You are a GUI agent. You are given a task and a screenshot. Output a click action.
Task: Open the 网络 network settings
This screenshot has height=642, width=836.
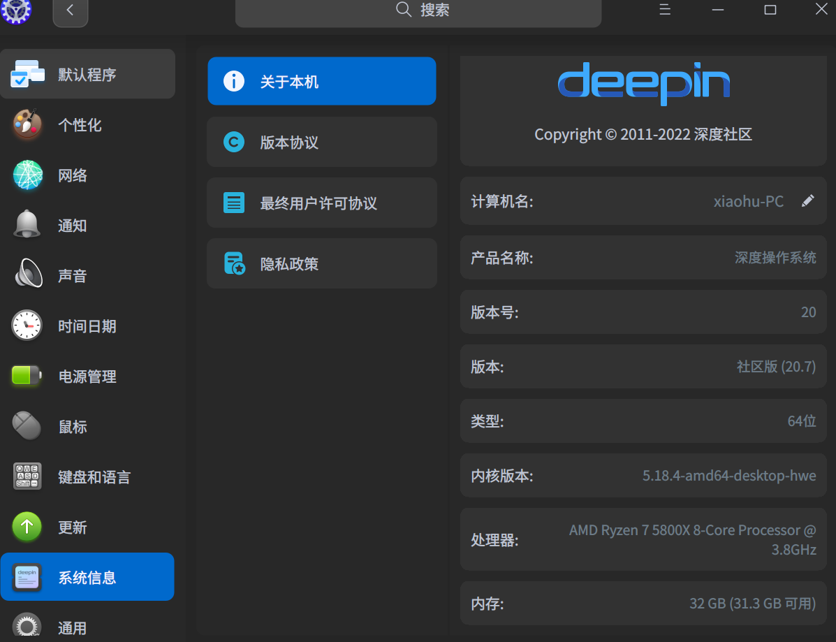coord(73,175)
